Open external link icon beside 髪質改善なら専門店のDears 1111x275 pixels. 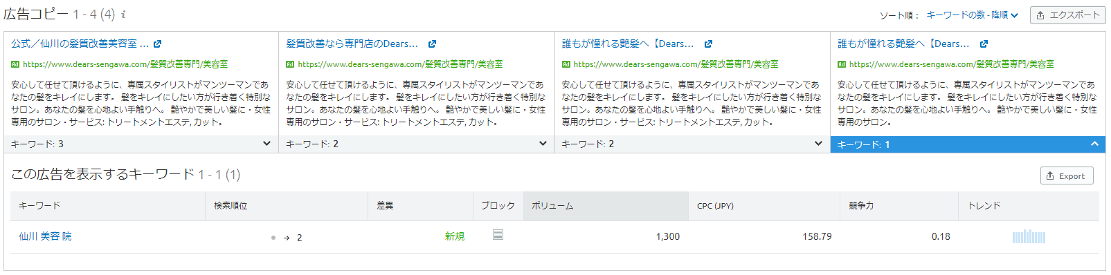[x=433, y=44]
